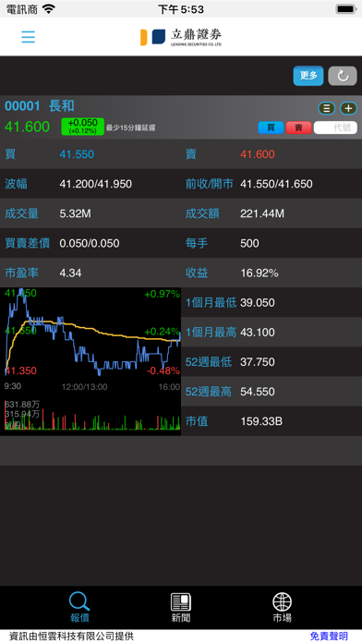Screen dimensions: 362x643
Task: Switch to the 市場 market tab
Action: tap(282, 607)
